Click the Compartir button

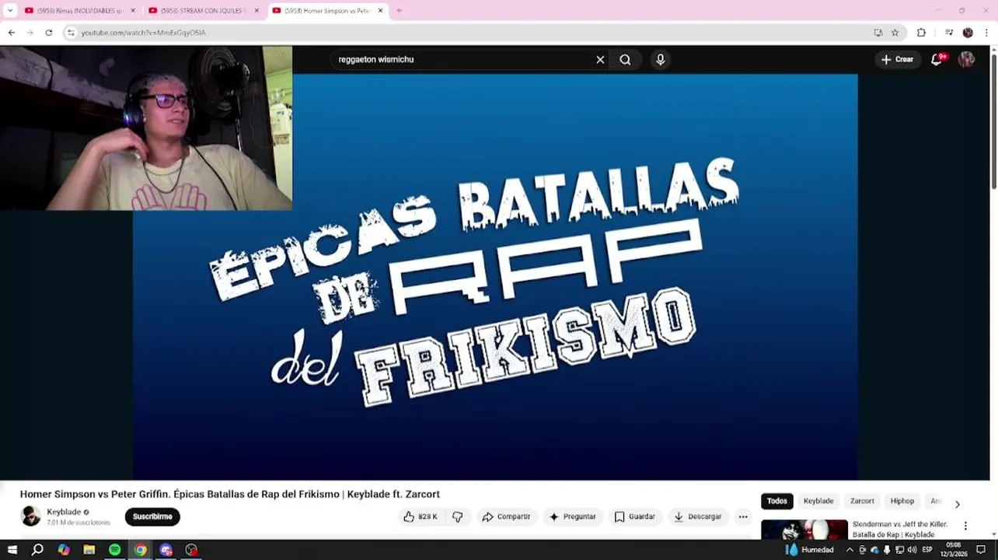tap(506, 516)
